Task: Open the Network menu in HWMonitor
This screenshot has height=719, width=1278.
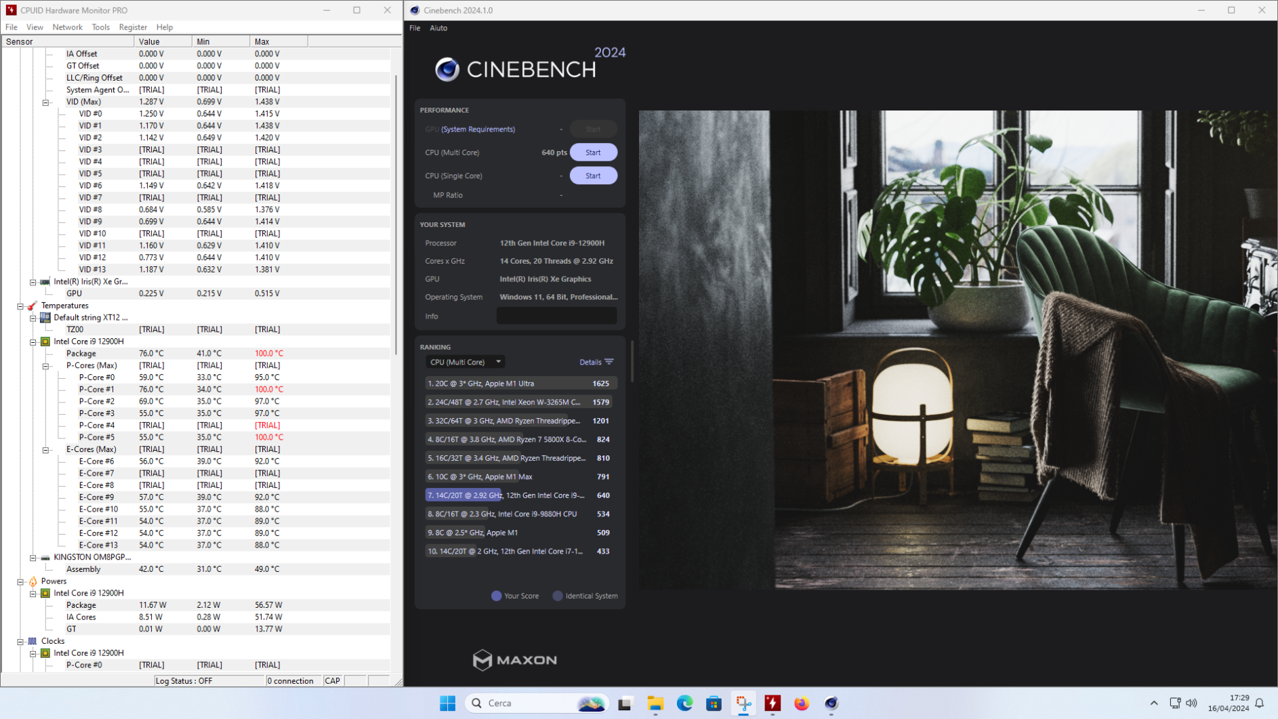Action: pyautogui.click(x=67, y=27)
